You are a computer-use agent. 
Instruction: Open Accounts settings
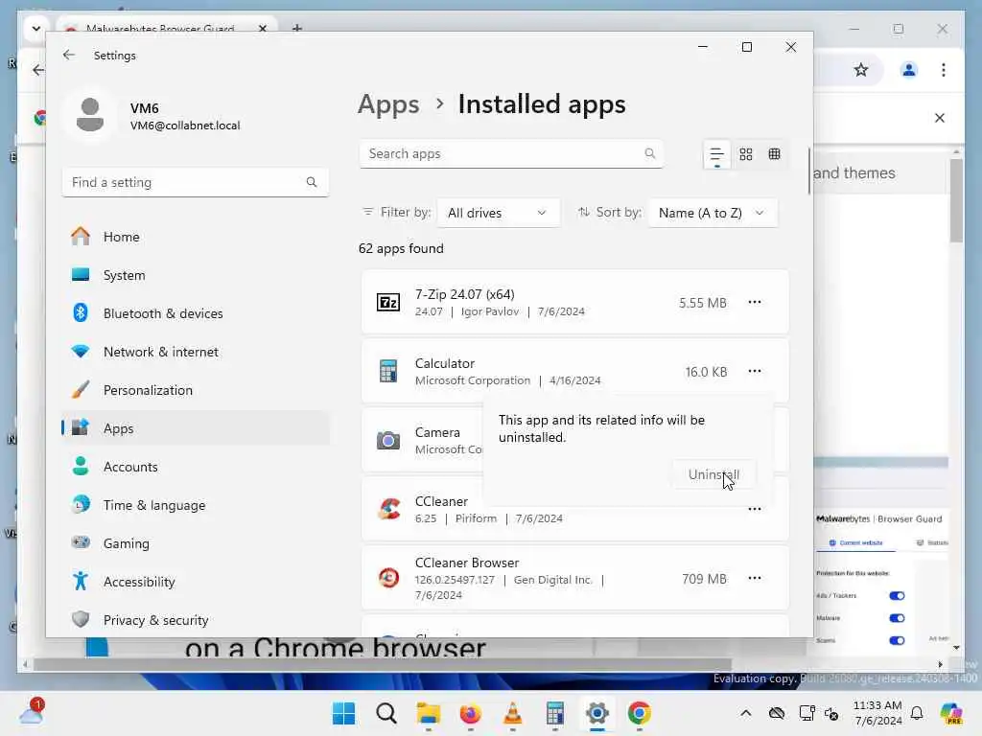click(195, 467)
